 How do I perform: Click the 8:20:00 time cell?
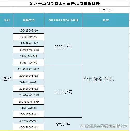coord(106,10)
